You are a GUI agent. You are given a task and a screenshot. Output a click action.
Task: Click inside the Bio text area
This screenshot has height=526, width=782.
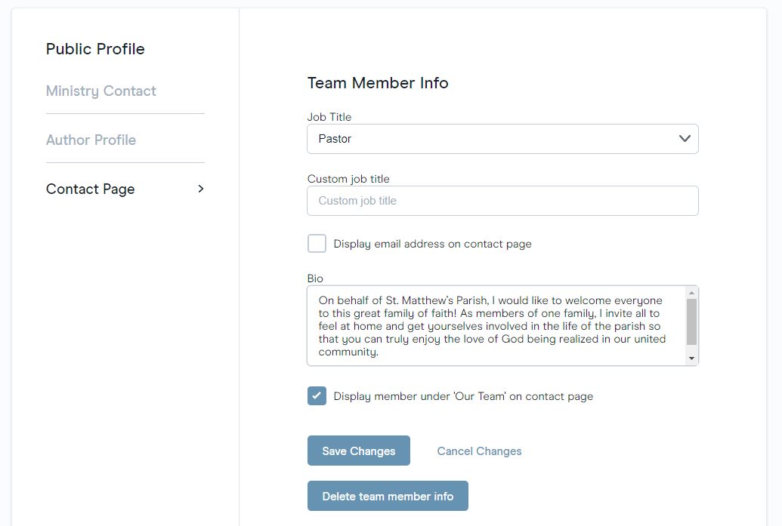(495, 325)
